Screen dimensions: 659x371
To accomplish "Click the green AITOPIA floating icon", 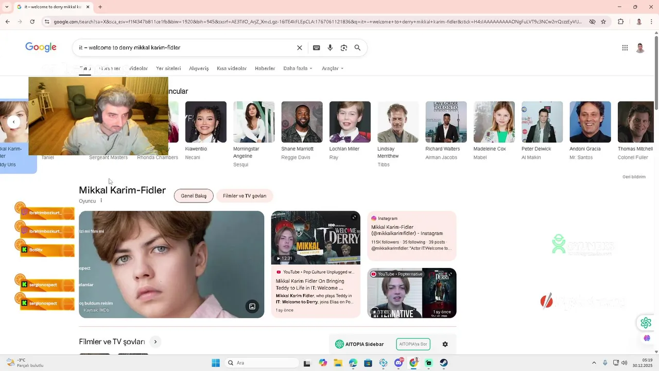I will click(646, 323).
